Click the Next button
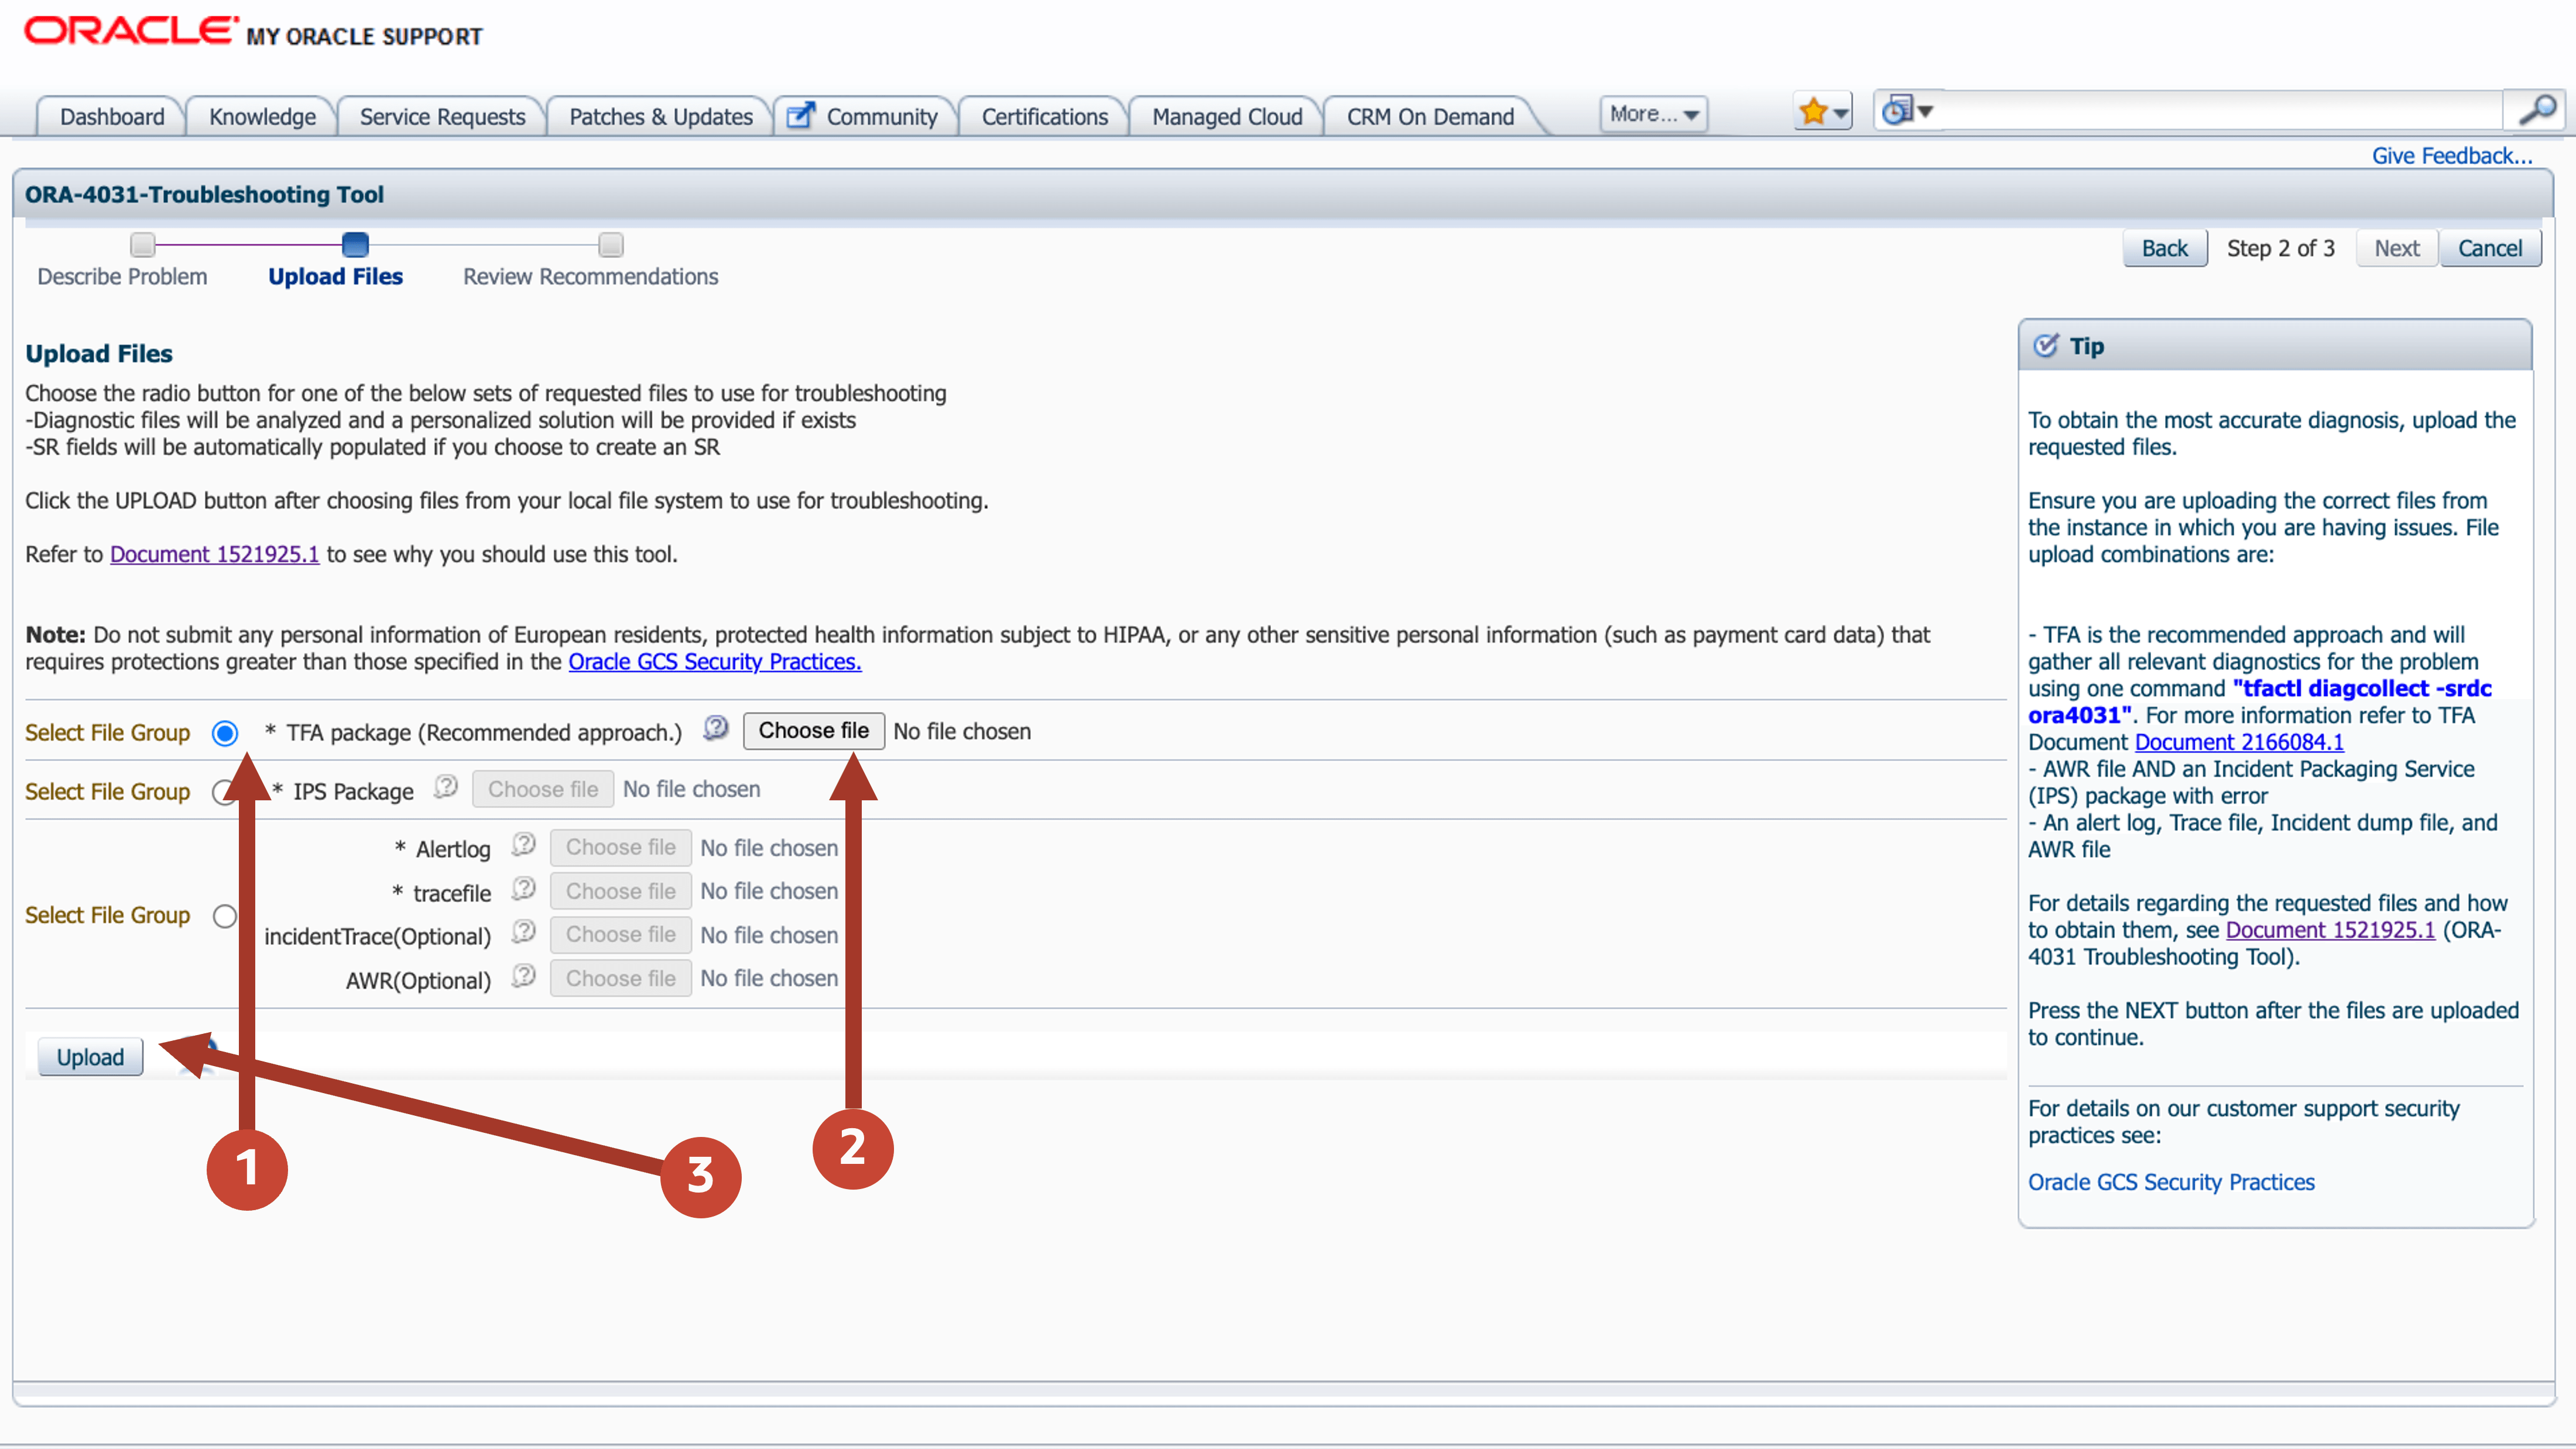The image size is (2576, 1449). point(2397,248)
